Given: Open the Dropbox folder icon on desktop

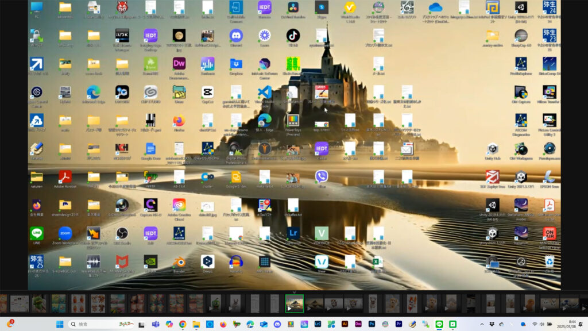Looking at the screenshot, I should (x=236, y=64).
